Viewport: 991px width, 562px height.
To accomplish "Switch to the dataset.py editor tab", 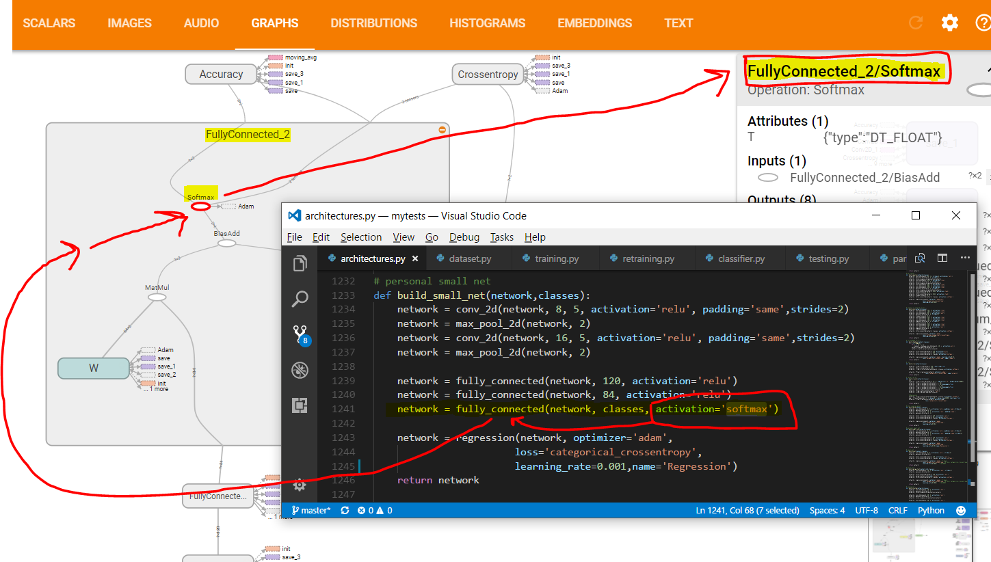I will coord(470,259).
